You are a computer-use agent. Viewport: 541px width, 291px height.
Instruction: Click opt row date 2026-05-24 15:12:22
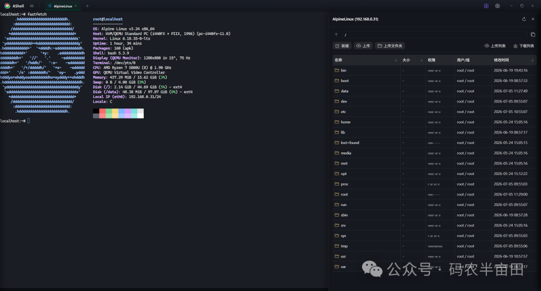pos(510,174)
